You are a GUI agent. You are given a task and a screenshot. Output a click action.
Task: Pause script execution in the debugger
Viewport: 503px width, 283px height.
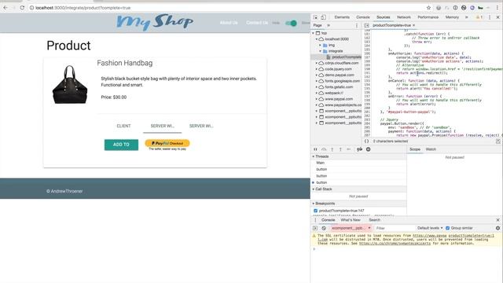point(315,149)
